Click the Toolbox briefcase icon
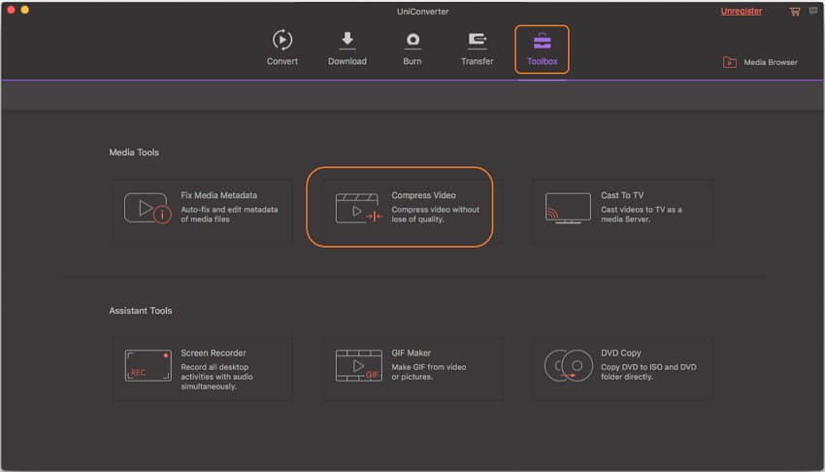Viewport: 825px width, 472px height. [542, 41]
